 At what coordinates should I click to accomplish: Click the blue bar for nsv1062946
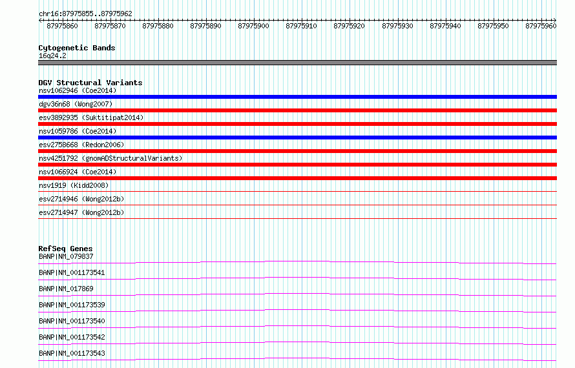pyautogui.click(x=297, y=97)
